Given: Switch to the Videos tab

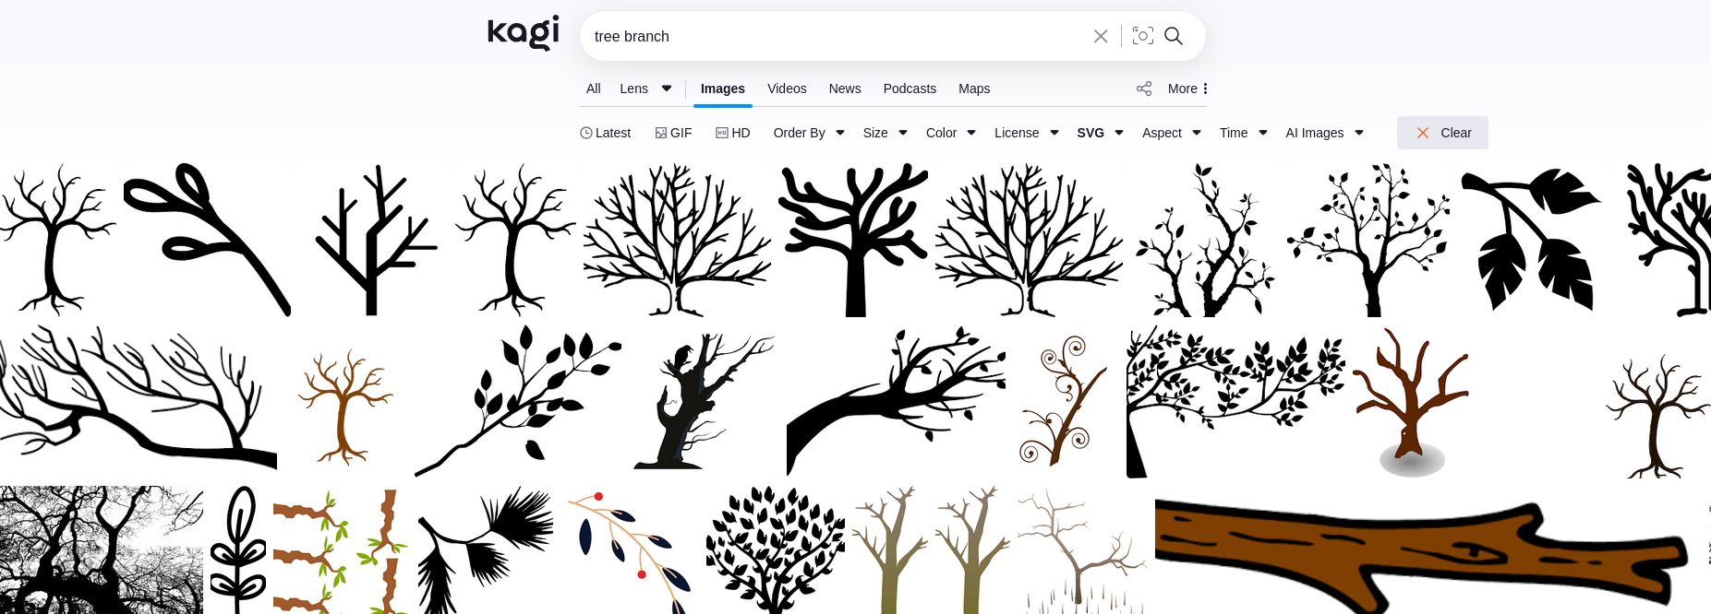Looking at the screenshot, I should click(x=787, y=89).
